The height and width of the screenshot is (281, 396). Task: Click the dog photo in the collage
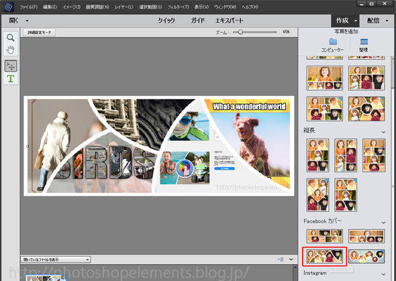(x=252, y=144)
